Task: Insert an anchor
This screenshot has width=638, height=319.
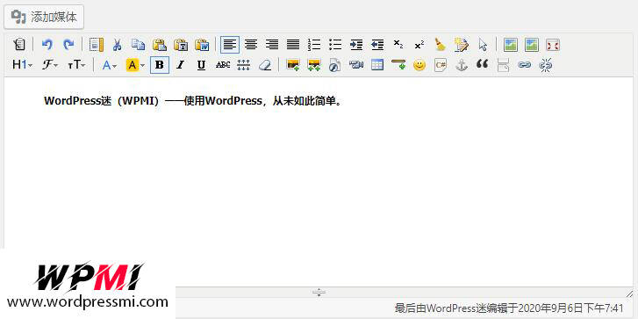Action: click(462, 65)
